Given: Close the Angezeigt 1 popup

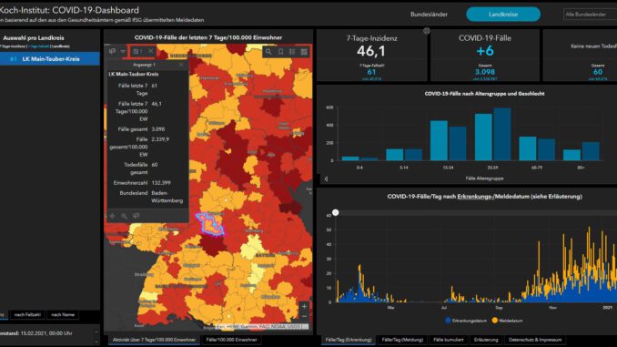Looking at the screenshot, I should tap(181, 65).
